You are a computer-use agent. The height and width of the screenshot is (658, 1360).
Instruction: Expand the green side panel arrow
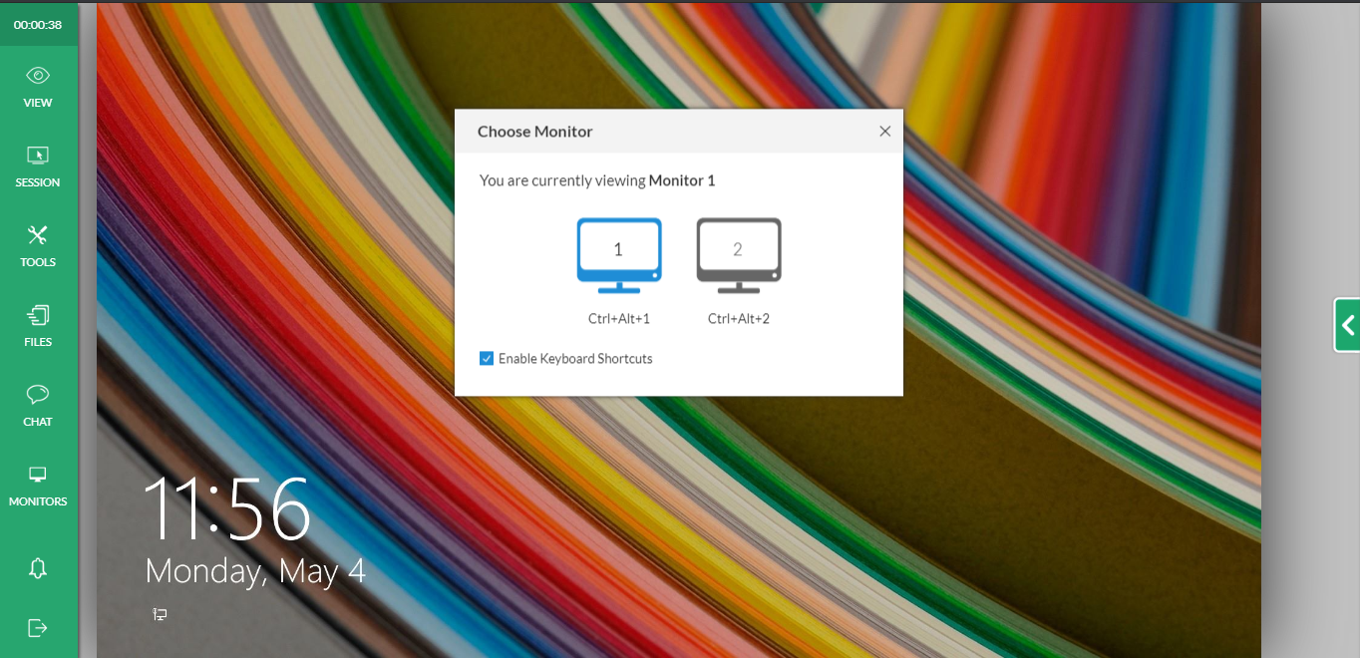point(1347,325)
